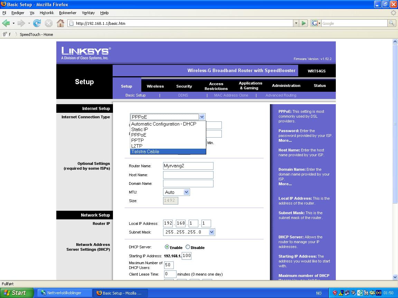Viewport: 398px width, 298px height.
Task: Go back with the green back arrow
Action: [x=6, y=23]
